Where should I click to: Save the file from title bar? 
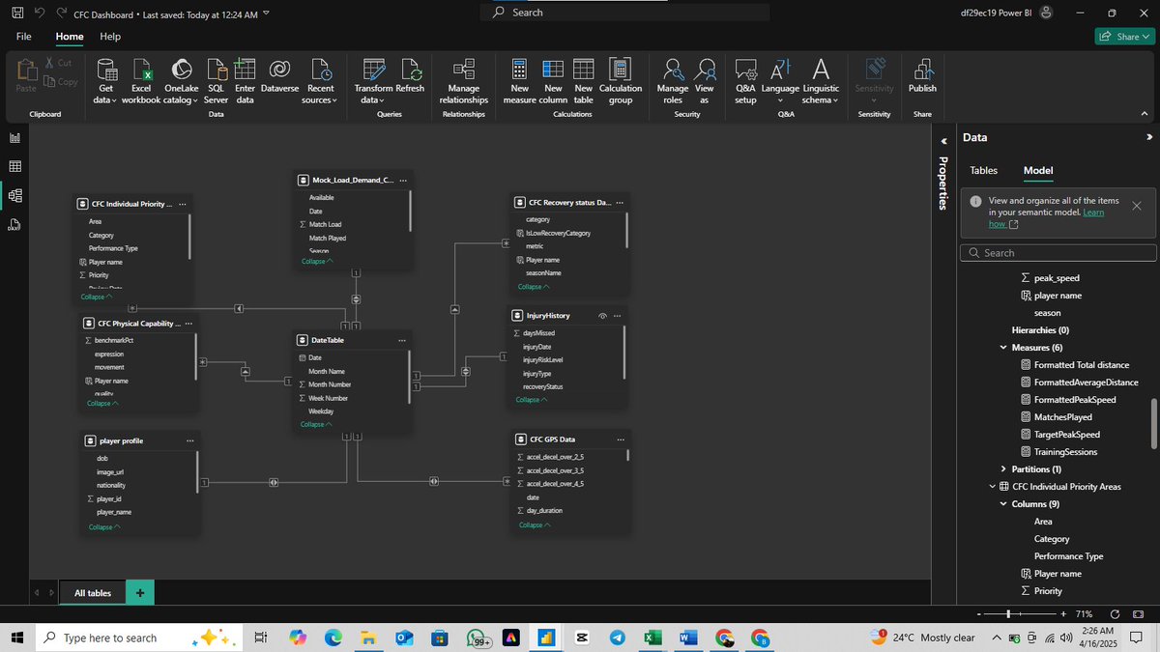click(17, 13)
